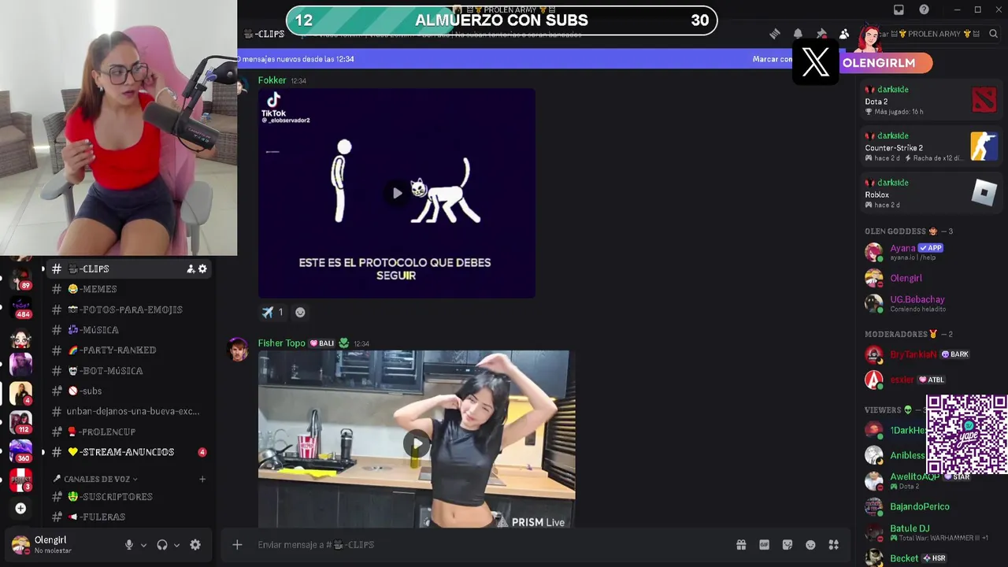Open the Discord help question-mark icon
The height and width of the screenshot is (567, 1008).
click(924, 9)
